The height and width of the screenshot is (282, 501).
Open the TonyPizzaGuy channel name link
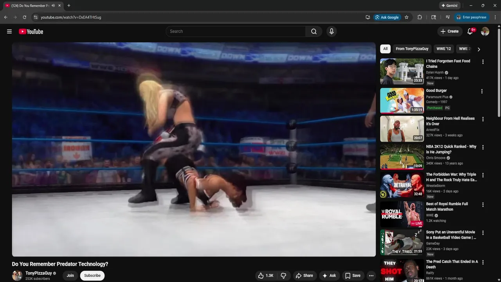pyautogui.click(x=38, y=273)
